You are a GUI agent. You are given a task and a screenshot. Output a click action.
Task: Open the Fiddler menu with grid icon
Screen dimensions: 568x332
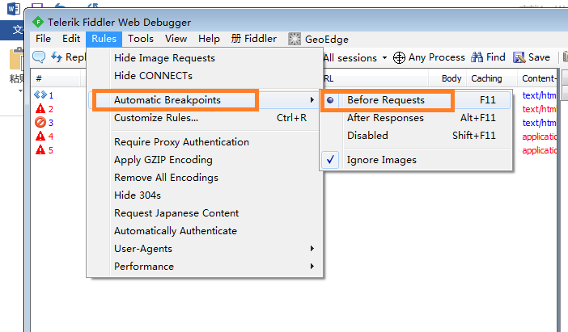[x=254, y=39]
